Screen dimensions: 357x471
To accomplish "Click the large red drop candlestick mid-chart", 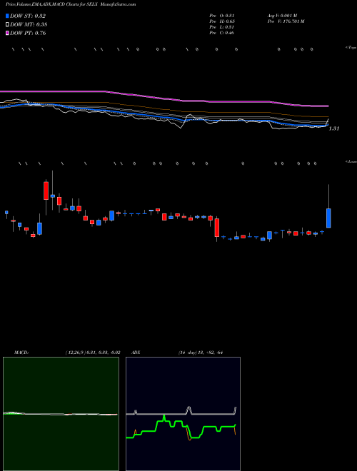I will click(217, 228).
